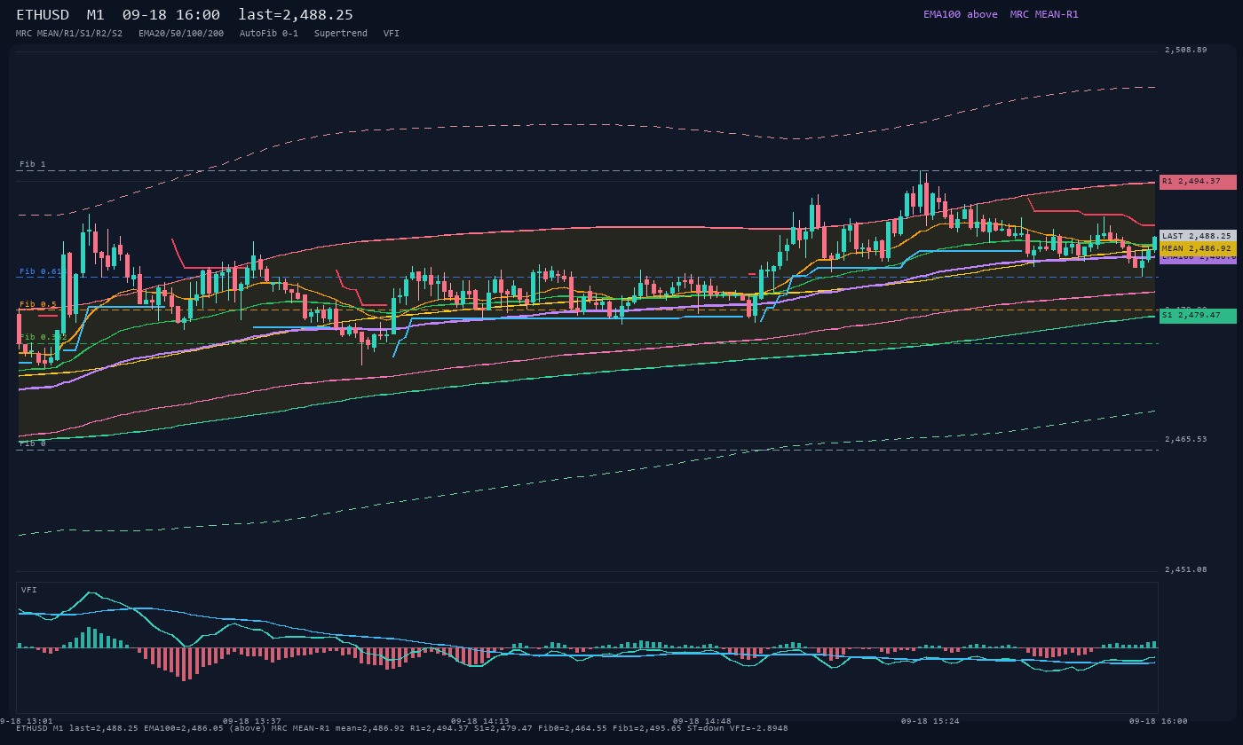Viewport: 1243px width, 745px height.
Task: Click the MEAN 2,486.92 price tag
Action: pos(1198,248)
